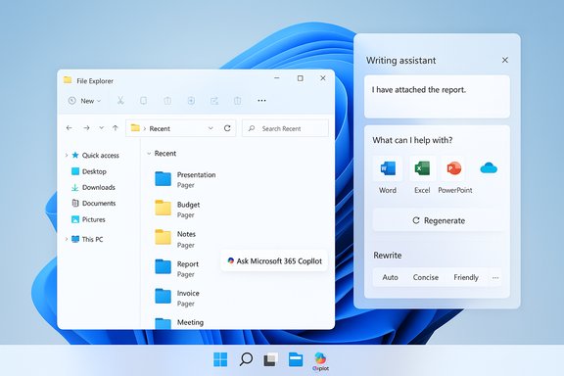Refresh the Recent folder view
The height and width of the screenshot is (376, 564).
(x=227, y=128)
